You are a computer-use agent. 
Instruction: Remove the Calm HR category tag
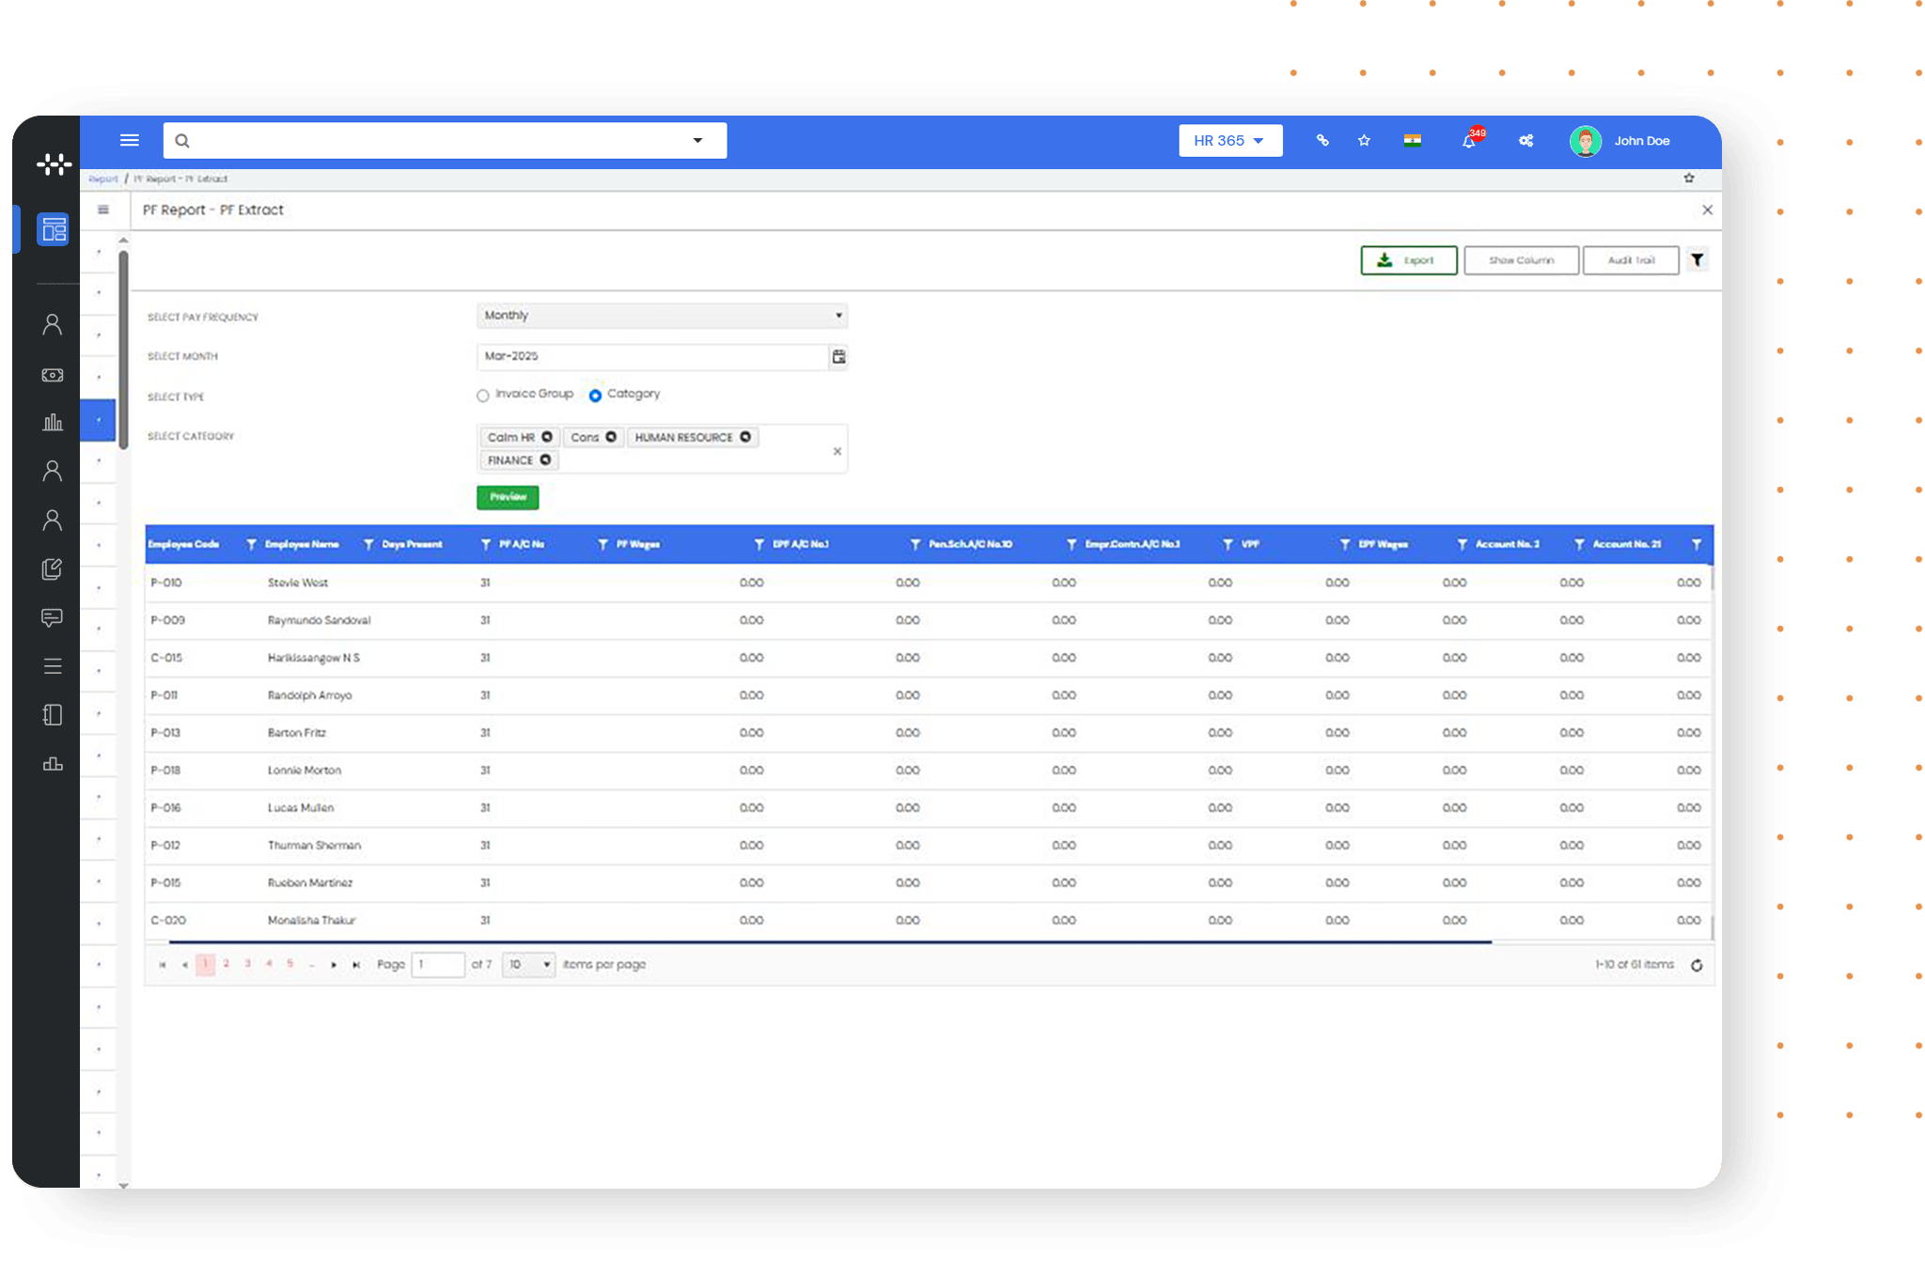(x=547, y=437)
